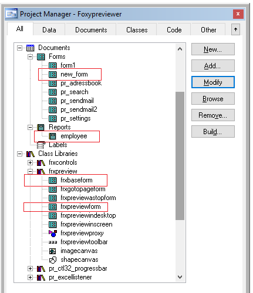Click the employee report icon

53,136
